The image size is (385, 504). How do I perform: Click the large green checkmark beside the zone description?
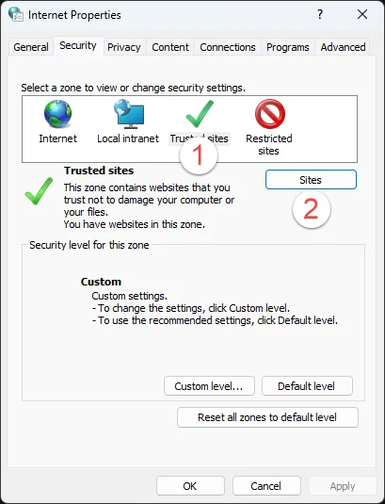pyautogui.click(x=39, y=191)
